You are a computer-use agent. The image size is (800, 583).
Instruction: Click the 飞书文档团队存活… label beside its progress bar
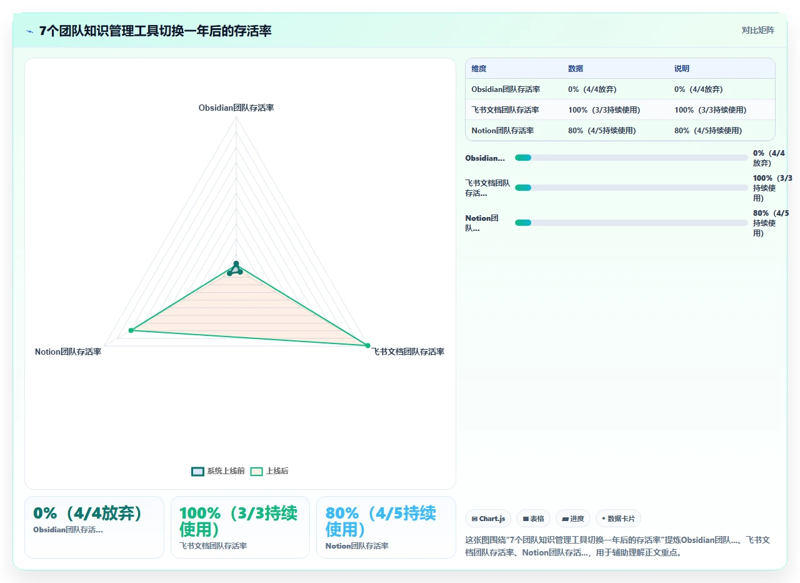(x=487, y=188)
